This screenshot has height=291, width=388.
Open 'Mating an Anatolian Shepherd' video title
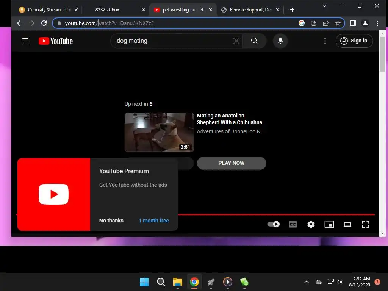pos(229,119)
